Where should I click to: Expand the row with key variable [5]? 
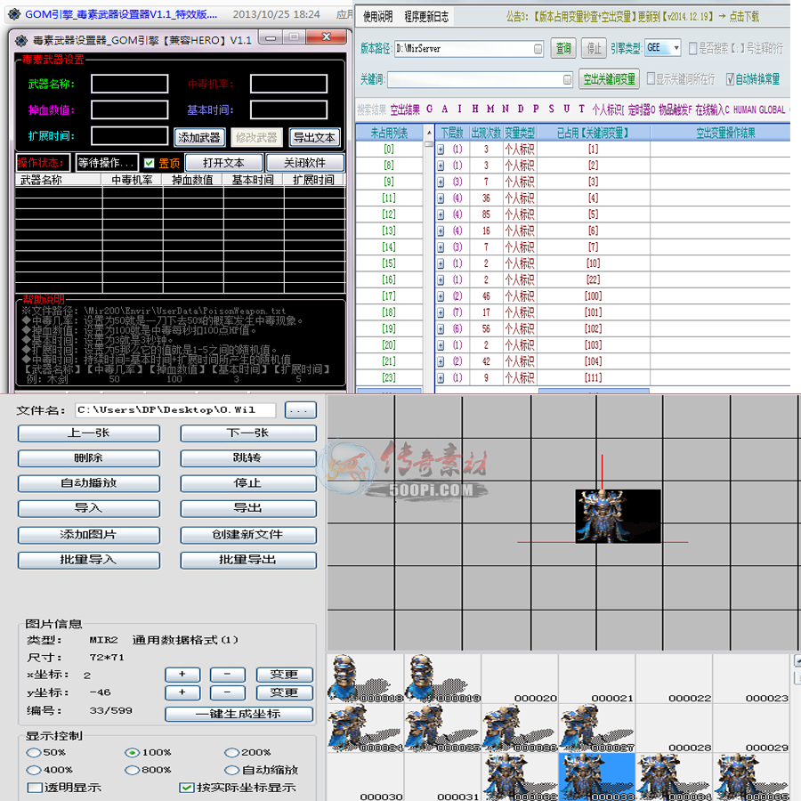coord(441,215)
